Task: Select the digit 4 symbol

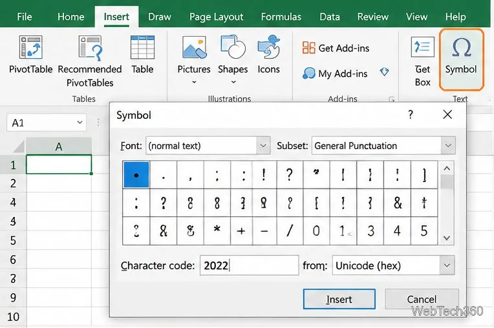Action: 397,231
